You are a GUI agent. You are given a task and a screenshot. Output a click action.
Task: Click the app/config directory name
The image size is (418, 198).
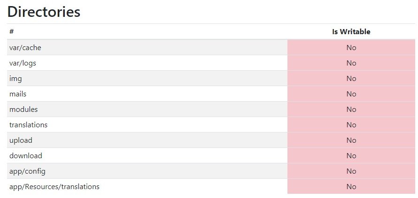[x=27, y=171]
